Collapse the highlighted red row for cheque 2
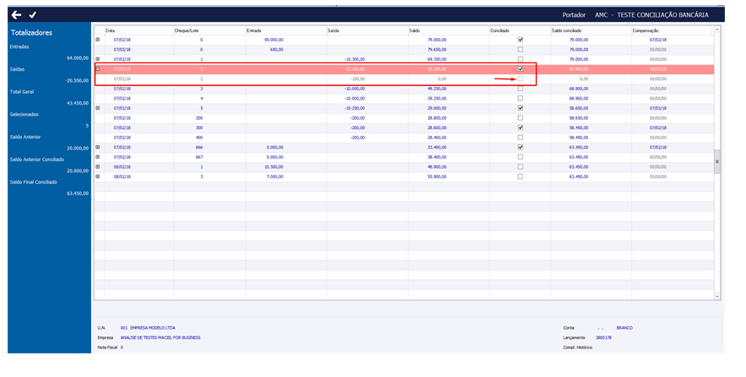Image resolution: width=746 pixels, height=377 pixels. pos(98,69)
